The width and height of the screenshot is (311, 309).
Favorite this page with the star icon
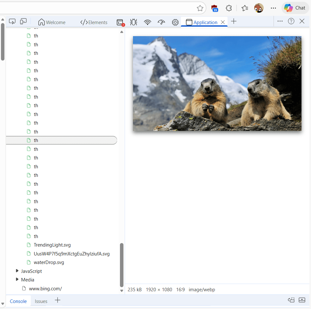(x=200, y=8)
